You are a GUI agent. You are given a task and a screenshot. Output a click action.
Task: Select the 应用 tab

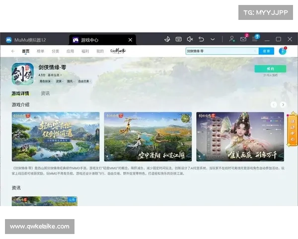[x=70, y=51]
